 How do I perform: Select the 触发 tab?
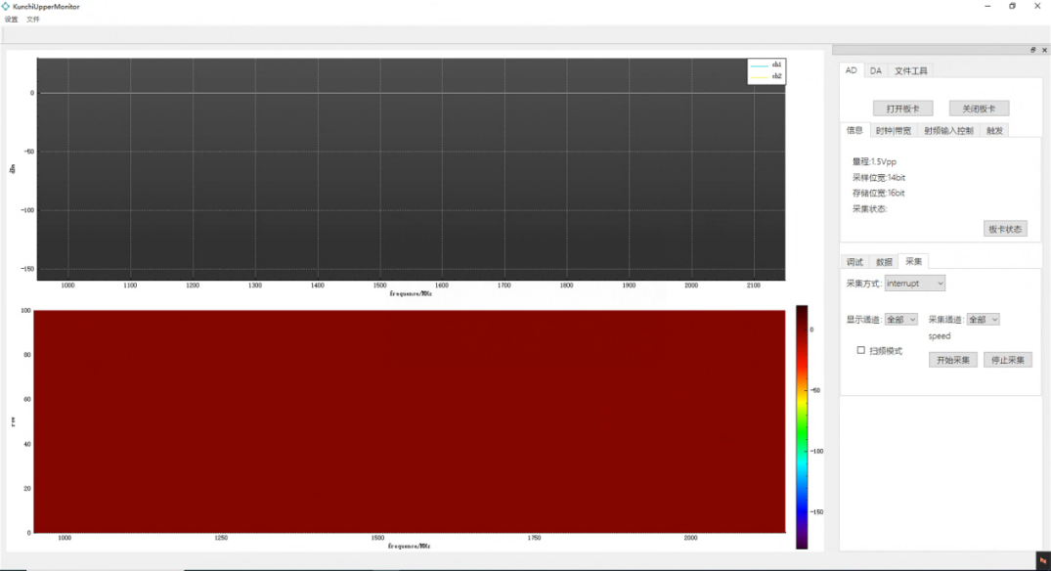(994, 131)
